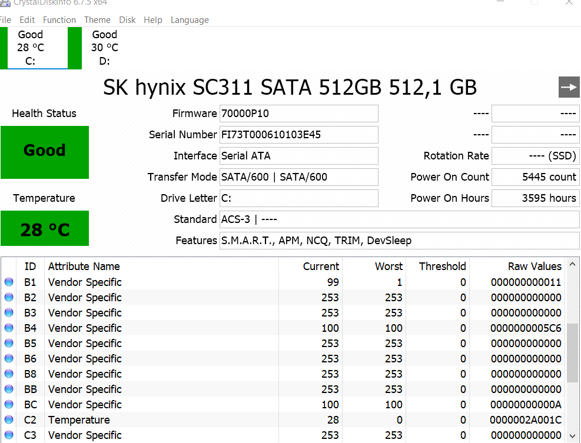
Task: Select status orb for attribute BC
Action: [9, 405]
